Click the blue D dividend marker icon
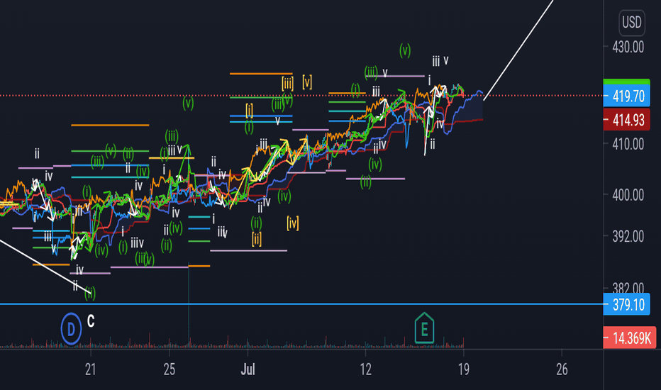 click(x=71, y=329)
